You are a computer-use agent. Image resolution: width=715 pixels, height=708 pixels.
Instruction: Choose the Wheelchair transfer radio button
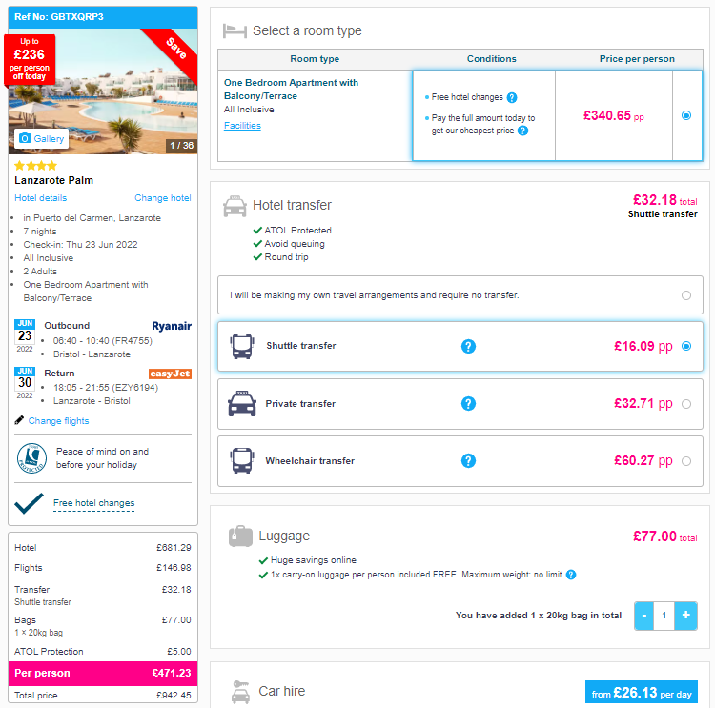(x=686, y=461)
